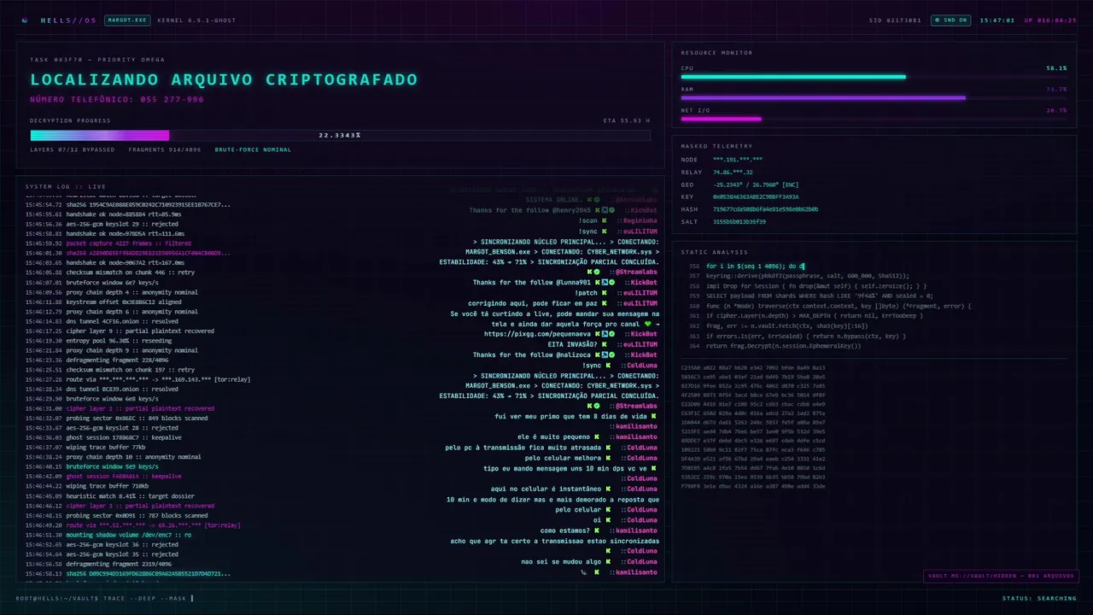Click the @nalizoca mention in chat

coord(572,354)
